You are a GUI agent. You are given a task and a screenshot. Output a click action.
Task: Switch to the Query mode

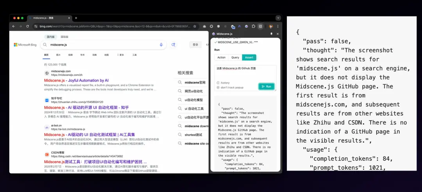(235, 57)
